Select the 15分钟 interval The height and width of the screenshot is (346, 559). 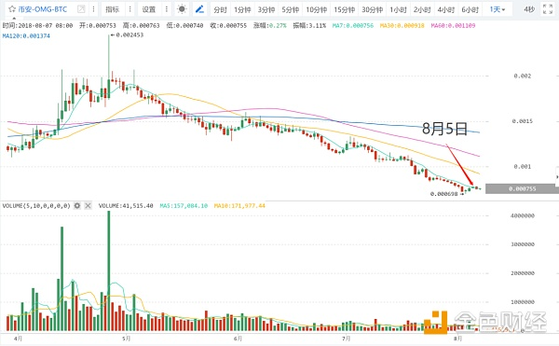click(345, 9)
